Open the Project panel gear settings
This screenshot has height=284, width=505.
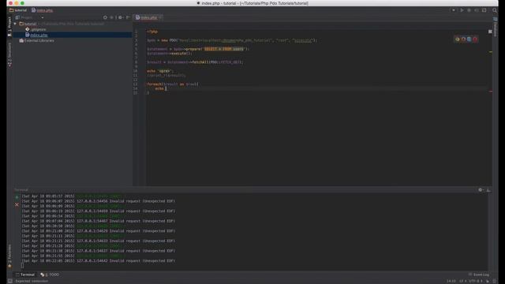(121, 17)
